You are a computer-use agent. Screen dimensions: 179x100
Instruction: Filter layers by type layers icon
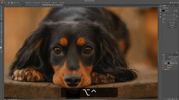point(173,57)
